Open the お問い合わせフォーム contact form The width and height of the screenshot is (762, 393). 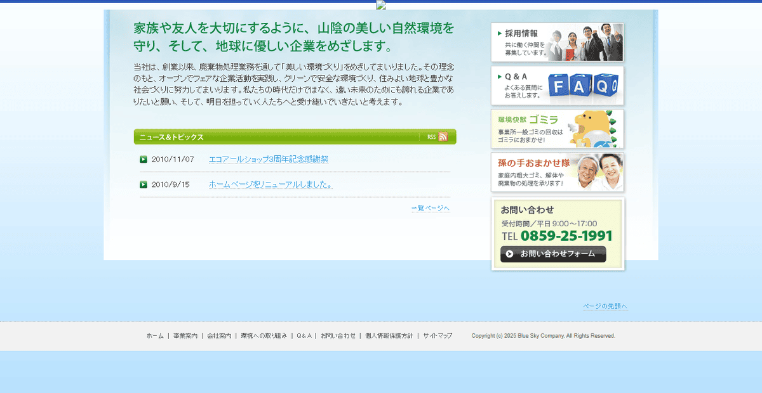[x=553, y=254]
